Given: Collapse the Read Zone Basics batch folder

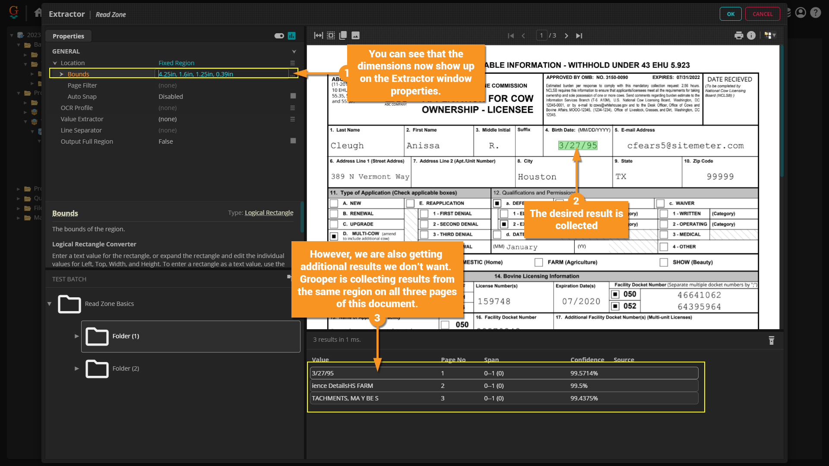Looking at the screenshot, I should tap(49, 304).
